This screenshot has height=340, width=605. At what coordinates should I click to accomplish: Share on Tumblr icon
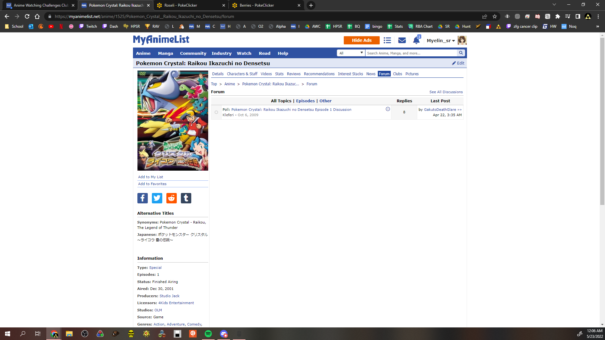pos(186,198)
